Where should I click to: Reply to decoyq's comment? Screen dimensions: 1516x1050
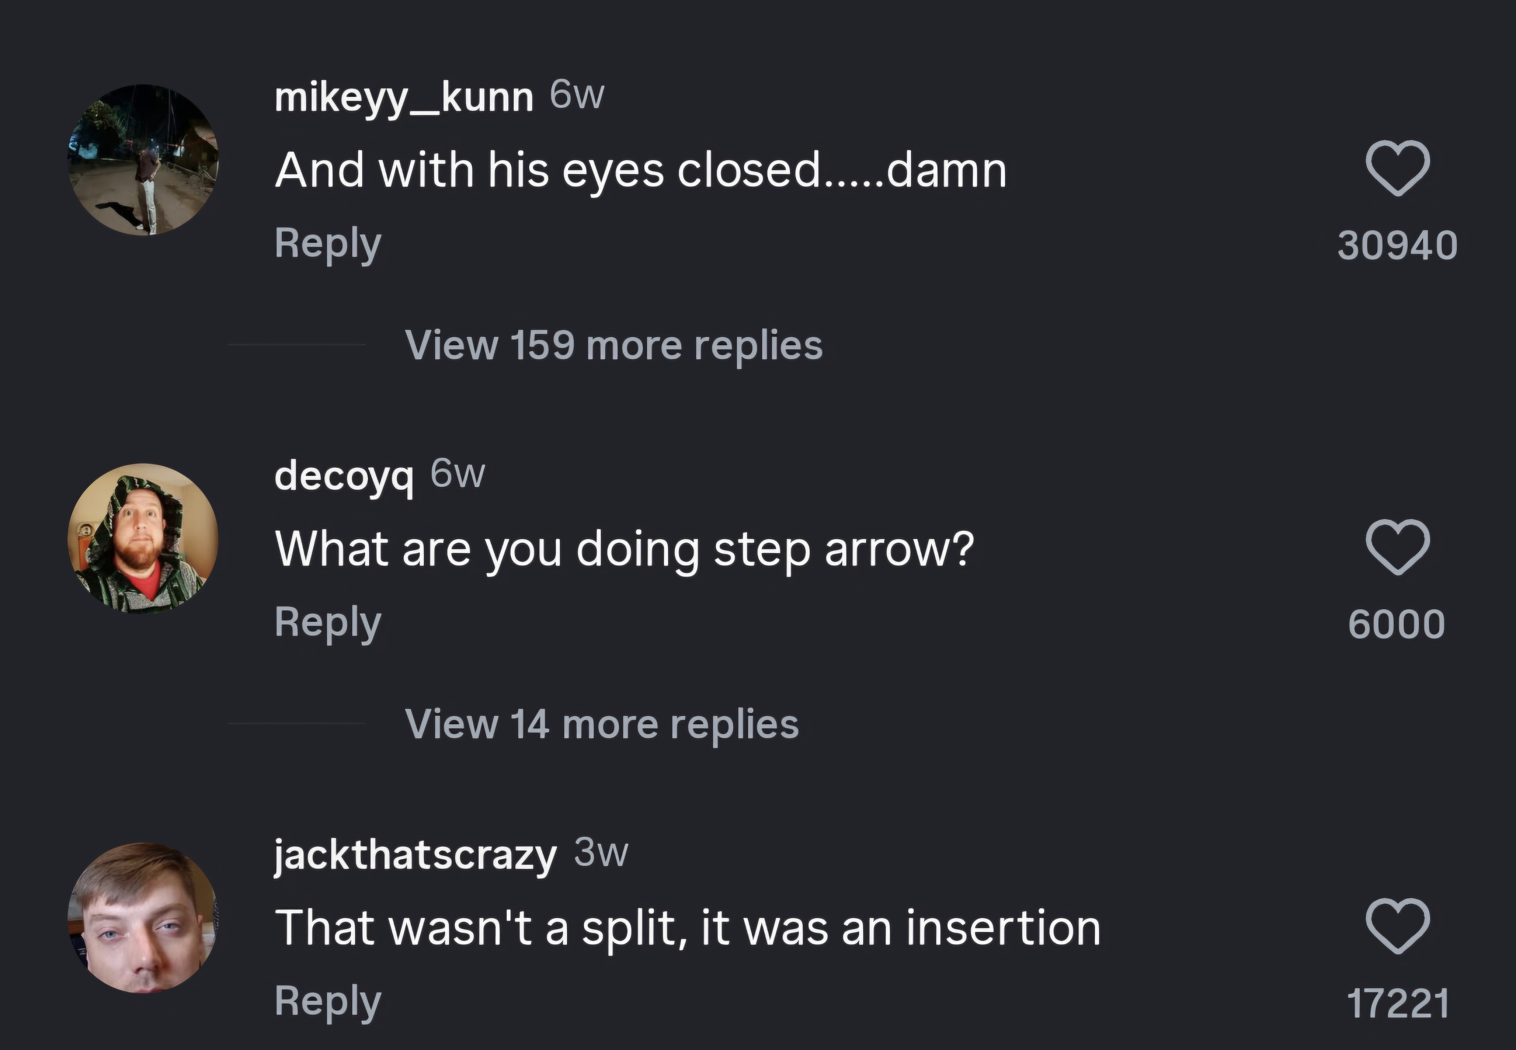coord(327,622)
